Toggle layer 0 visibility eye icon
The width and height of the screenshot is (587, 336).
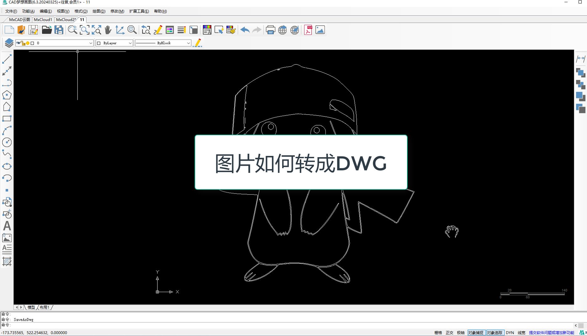[18, 43]
